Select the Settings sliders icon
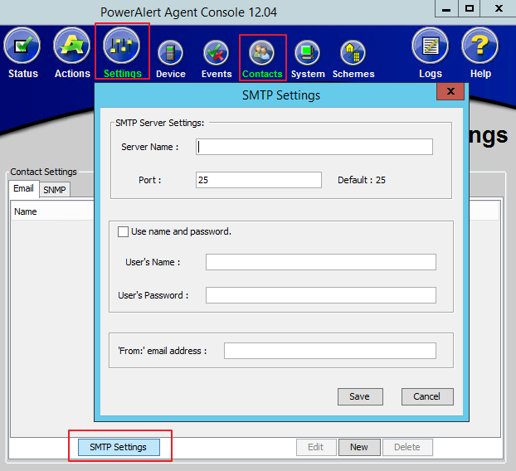This screenshot has height=471, width=516. [121, 46]
